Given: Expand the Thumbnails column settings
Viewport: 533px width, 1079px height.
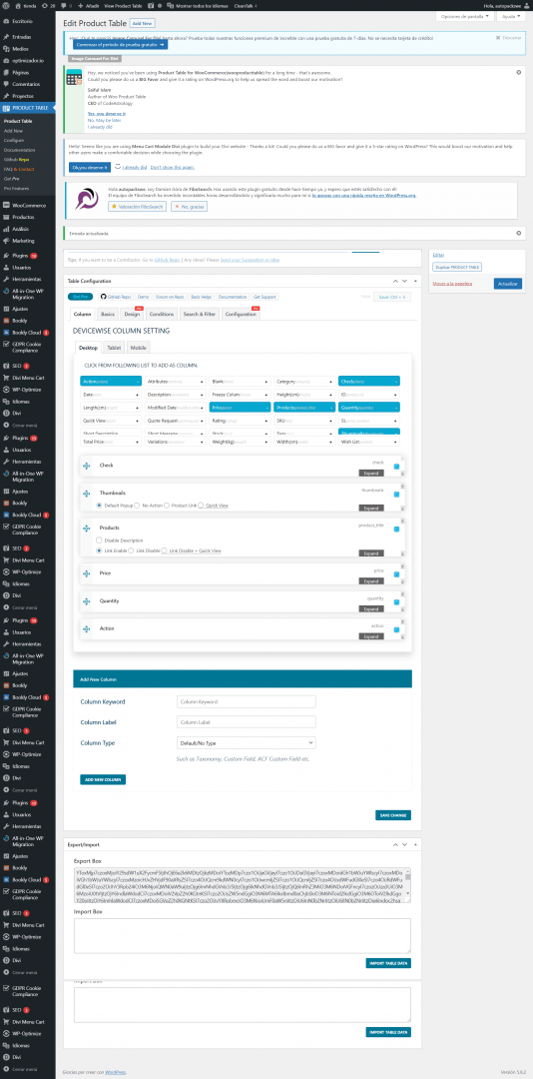Looking at the screenshot, I should point(370,508).
